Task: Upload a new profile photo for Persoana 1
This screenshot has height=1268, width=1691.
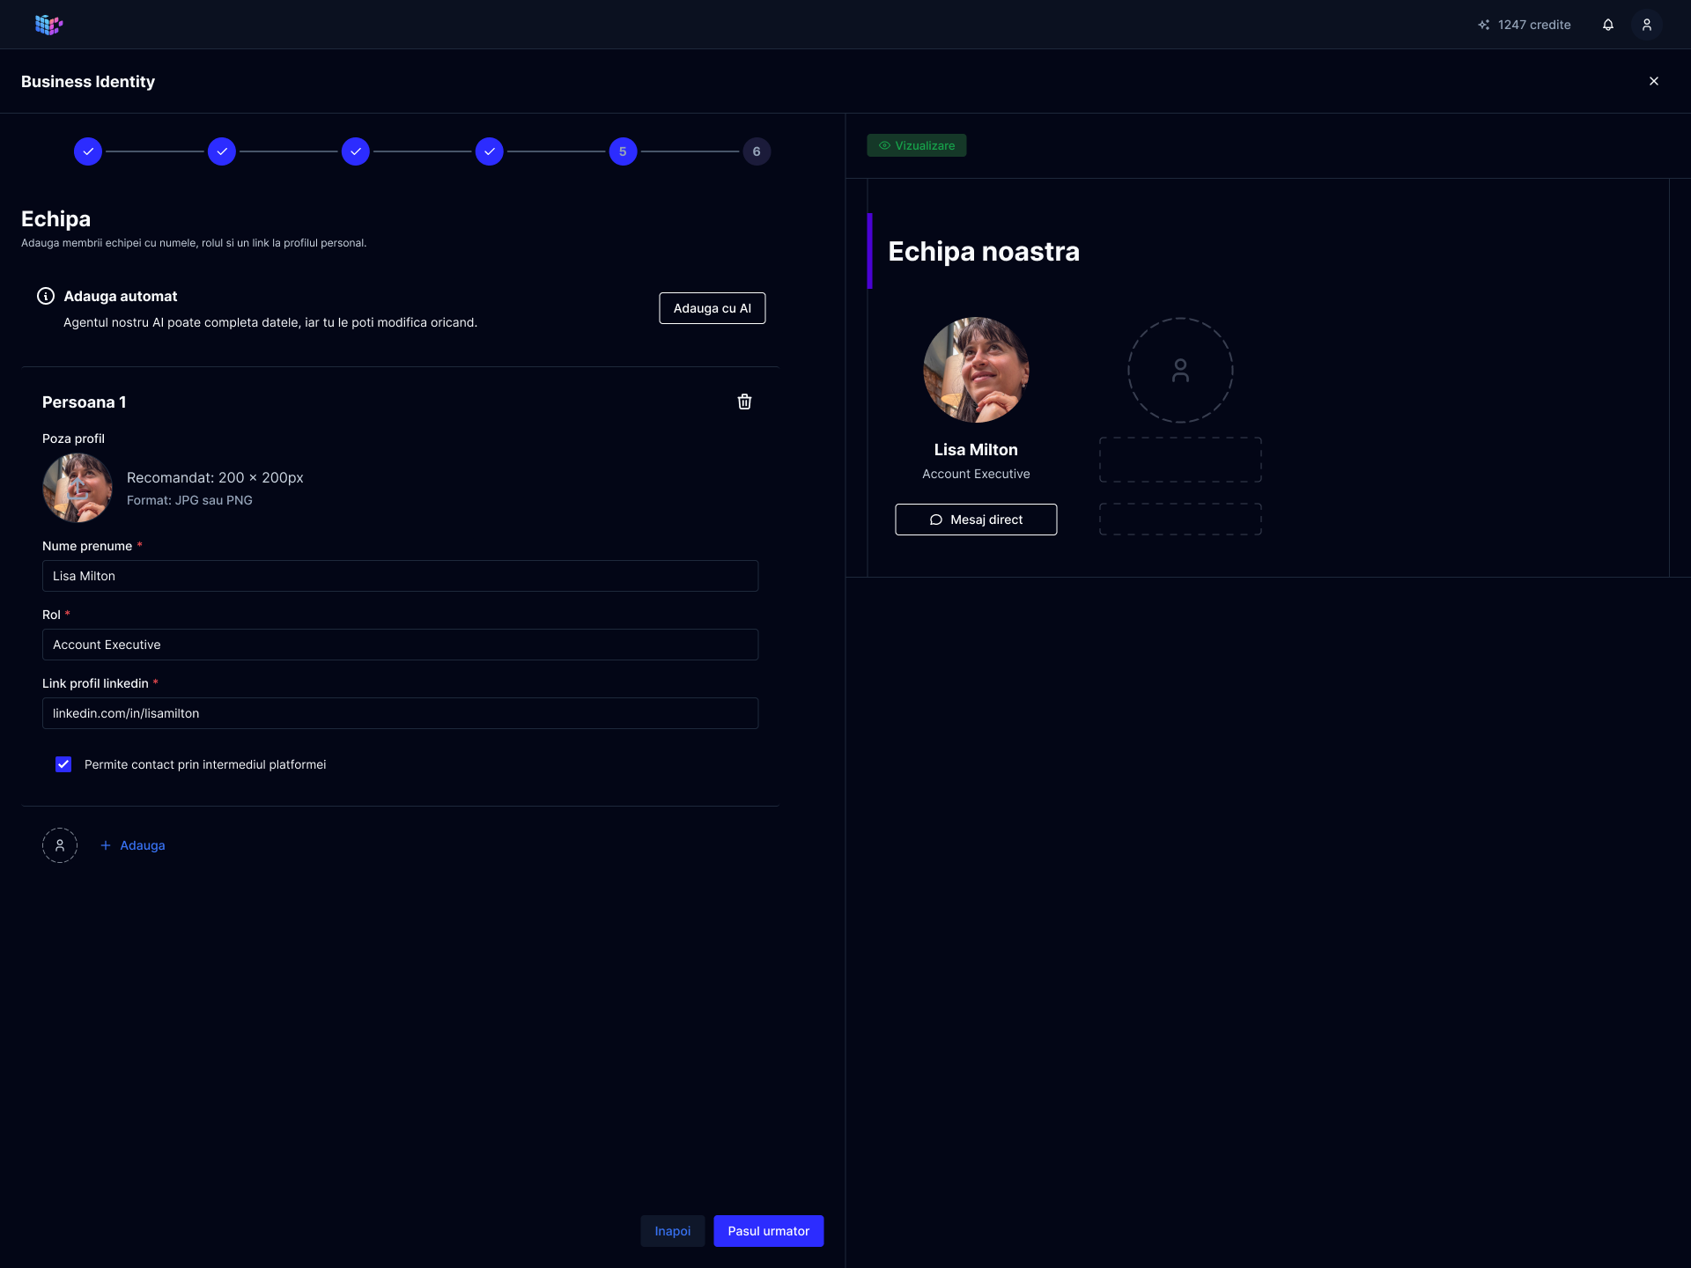Action: pos(78,488)
